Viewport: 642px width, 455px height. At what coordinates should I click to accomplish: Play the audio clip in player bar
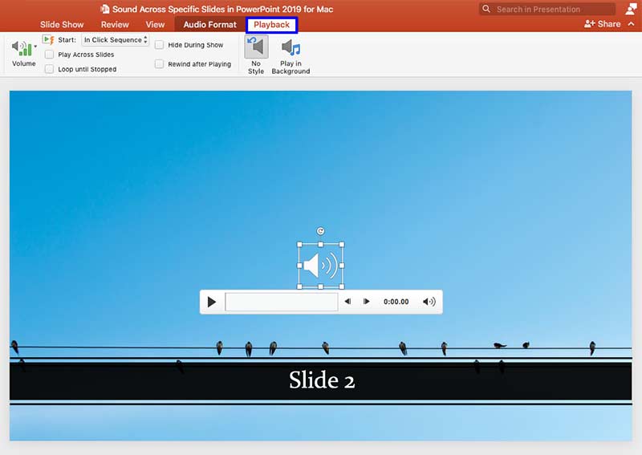[x=212, y=302]
